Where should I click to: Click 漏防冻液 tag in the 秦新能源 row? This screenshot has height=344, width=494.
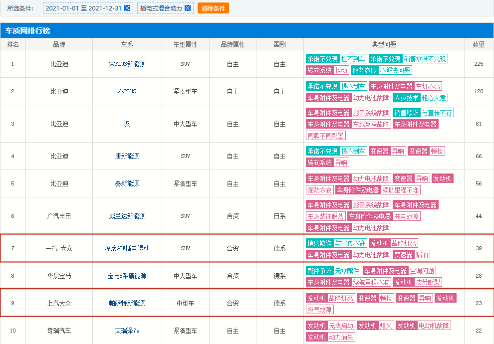319,190
